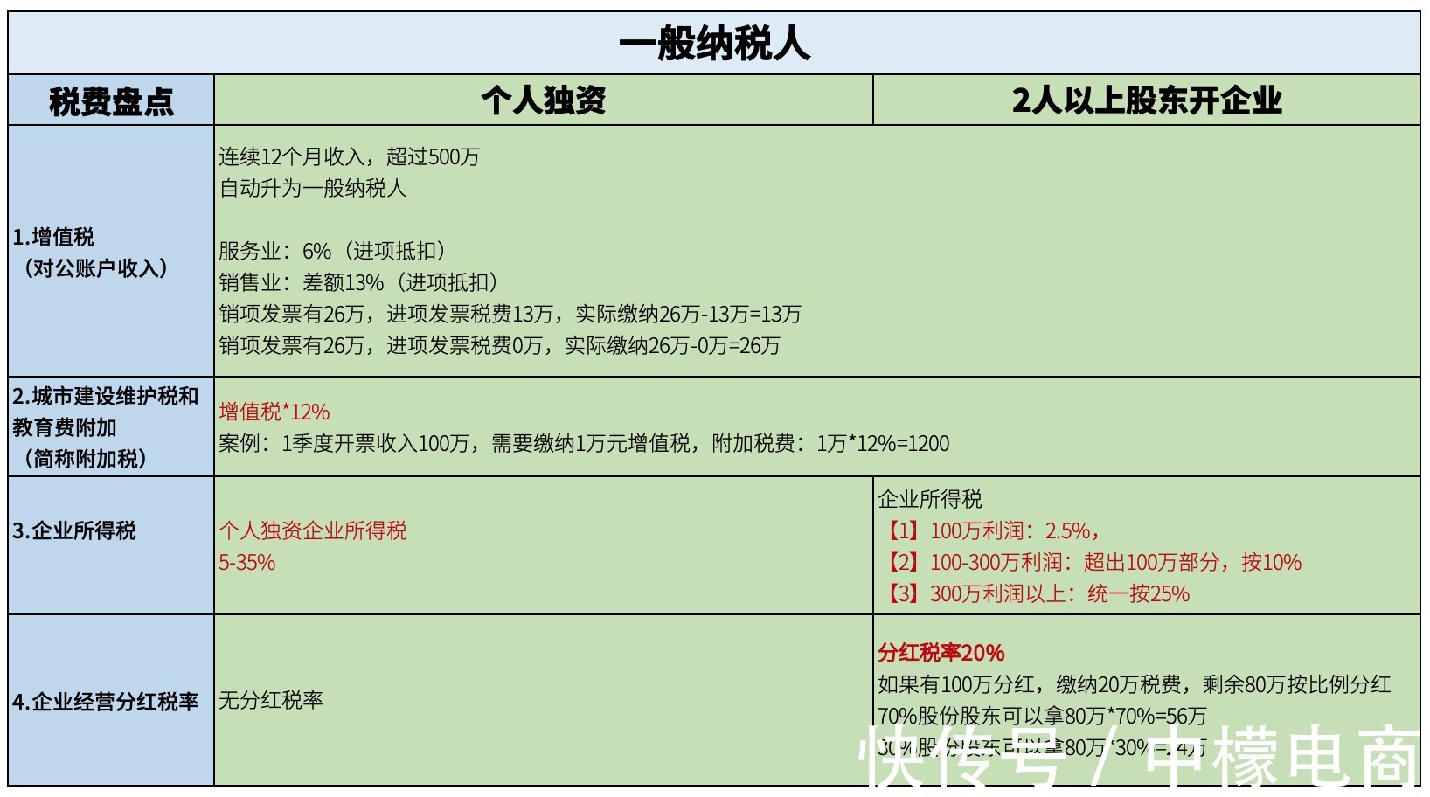This screenshot has width=1430, height=797.
Task: Click bold red text 分红税率20%
Action: [941, 653]
